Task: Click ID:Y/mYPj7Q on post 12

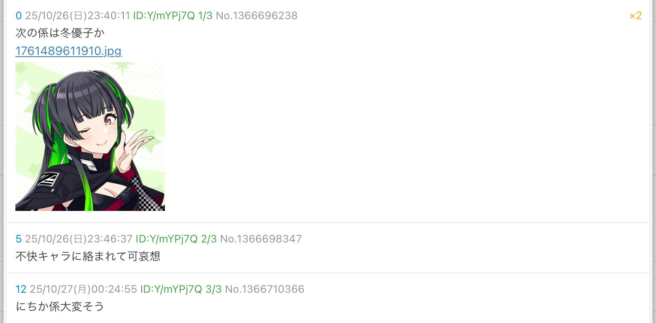Action: 171,289
